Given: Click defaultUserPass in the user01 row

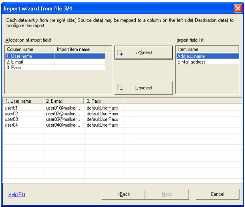Looking at the screenshot, I should [x=104, y=108].
